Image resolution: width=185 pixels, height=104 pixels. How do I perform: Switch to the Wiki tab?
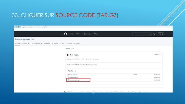(62, 44)
